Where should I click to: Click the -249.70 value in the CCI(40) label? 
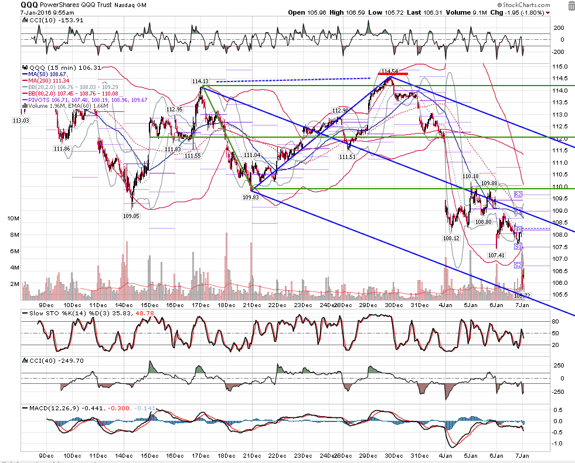[x=71, y=360]
